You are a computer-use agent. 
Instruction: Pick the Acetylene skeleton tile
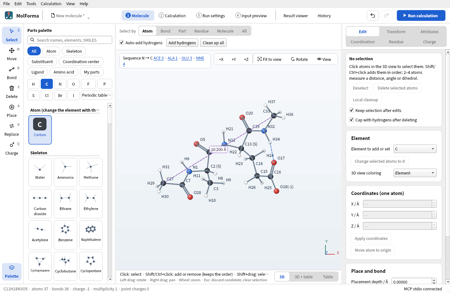(x=40, y=235)
